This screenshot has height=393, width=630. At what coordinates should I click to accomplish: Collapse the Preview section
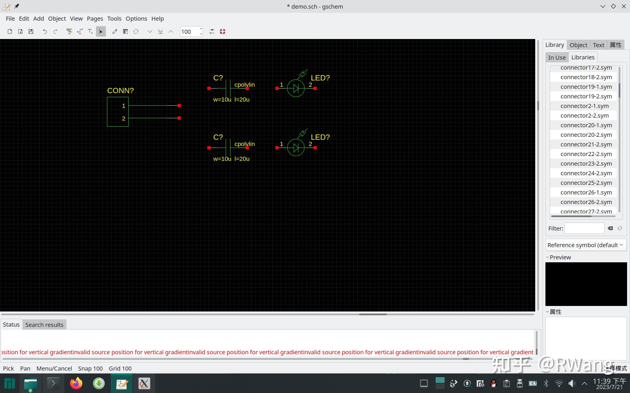click(x=547, y=257)
